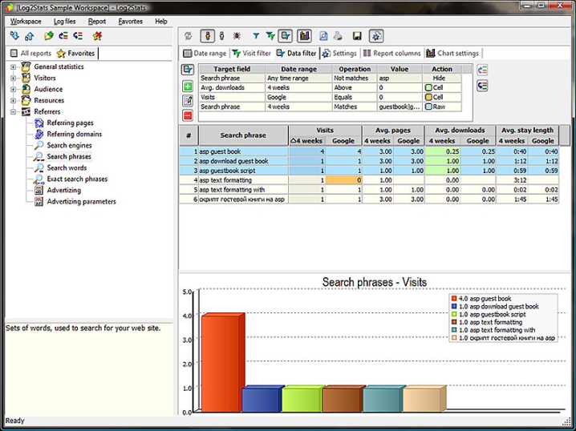The image size is (576, 431).
Task: Click the spider/bug robots toolbar icon
Action: coord(237,36)
